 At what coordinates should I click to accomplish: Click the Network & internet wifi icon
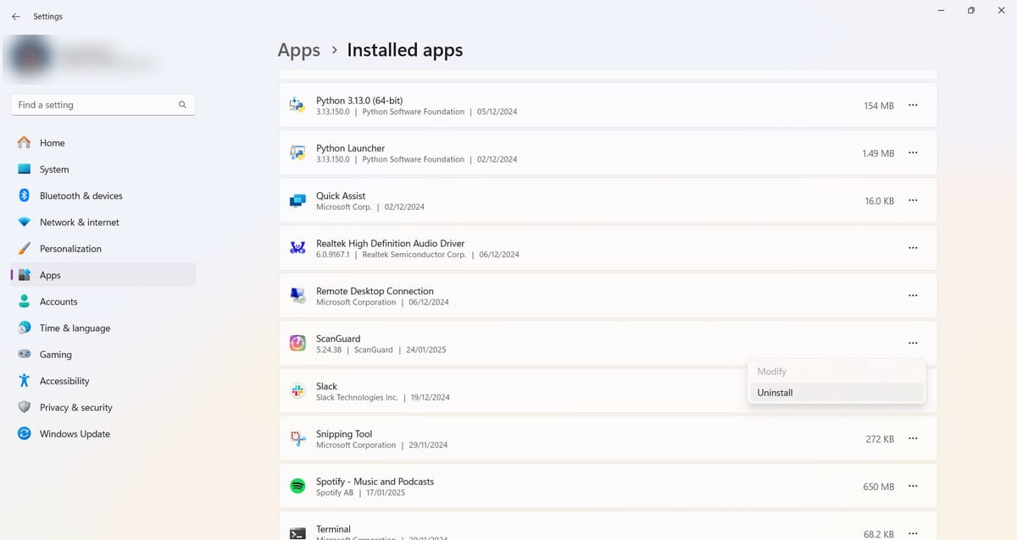click(25, 222)
